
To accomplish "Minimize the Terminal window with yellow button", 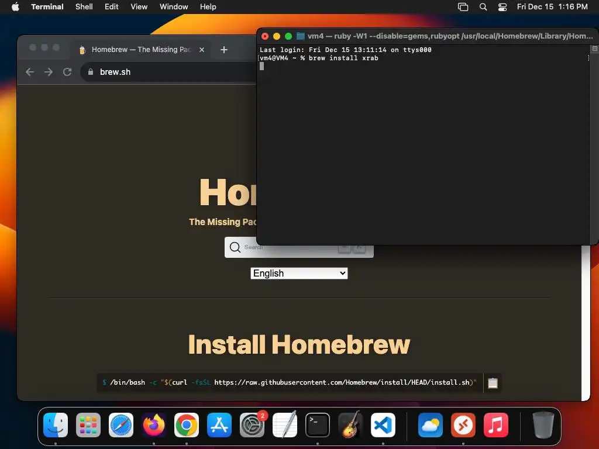I will (277, 36).
